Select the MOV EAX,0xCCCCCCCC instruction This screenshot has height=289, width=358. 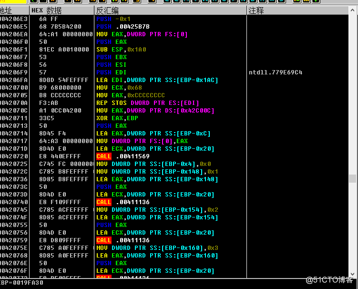point(130,95)
